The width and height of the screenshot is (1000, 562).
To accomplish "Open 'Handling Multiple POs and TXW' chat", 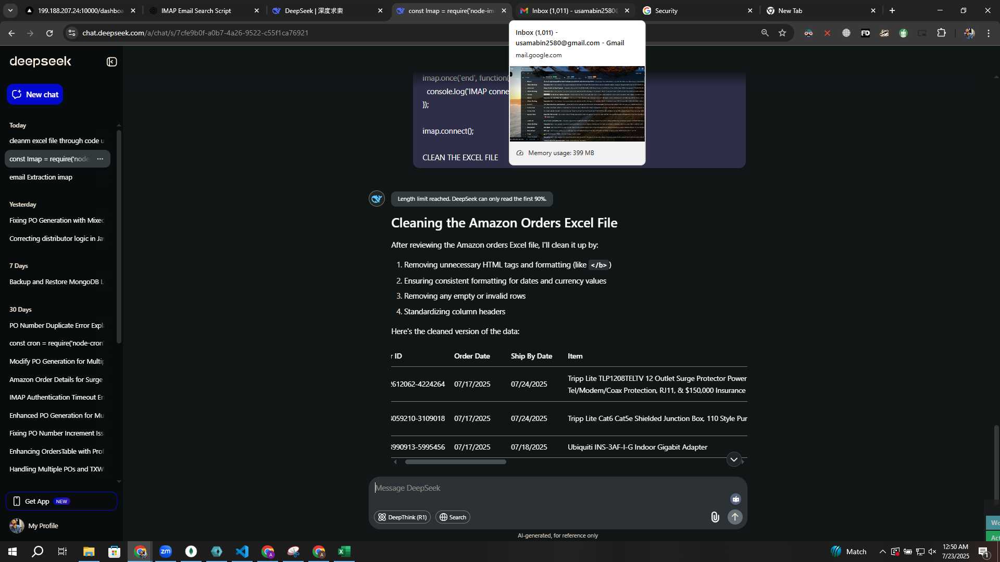I will [x=57, y=469].
